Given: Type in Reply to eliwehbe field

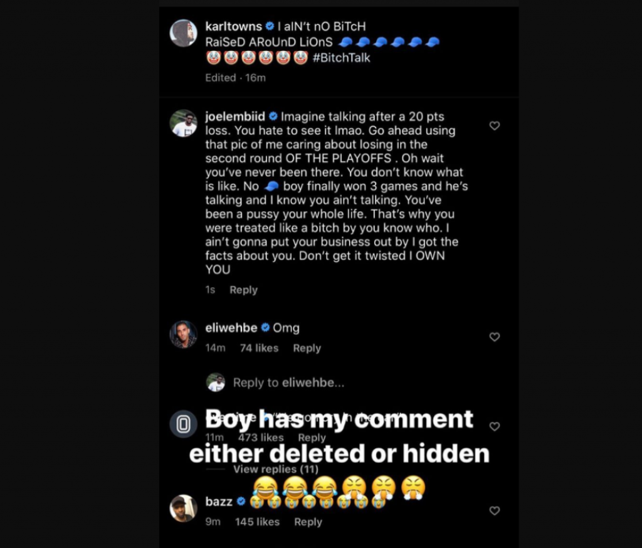Looking at the screenshot, I should pyautogui.click(x=288, y=382).
